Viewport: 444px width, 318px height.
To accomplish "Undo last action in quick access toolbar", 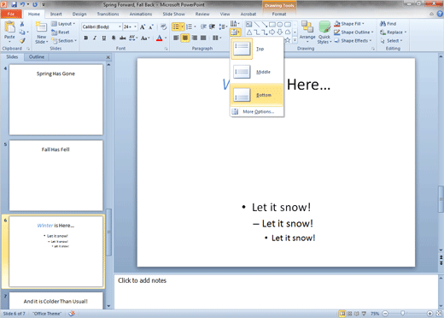I will tap(22, 4).
